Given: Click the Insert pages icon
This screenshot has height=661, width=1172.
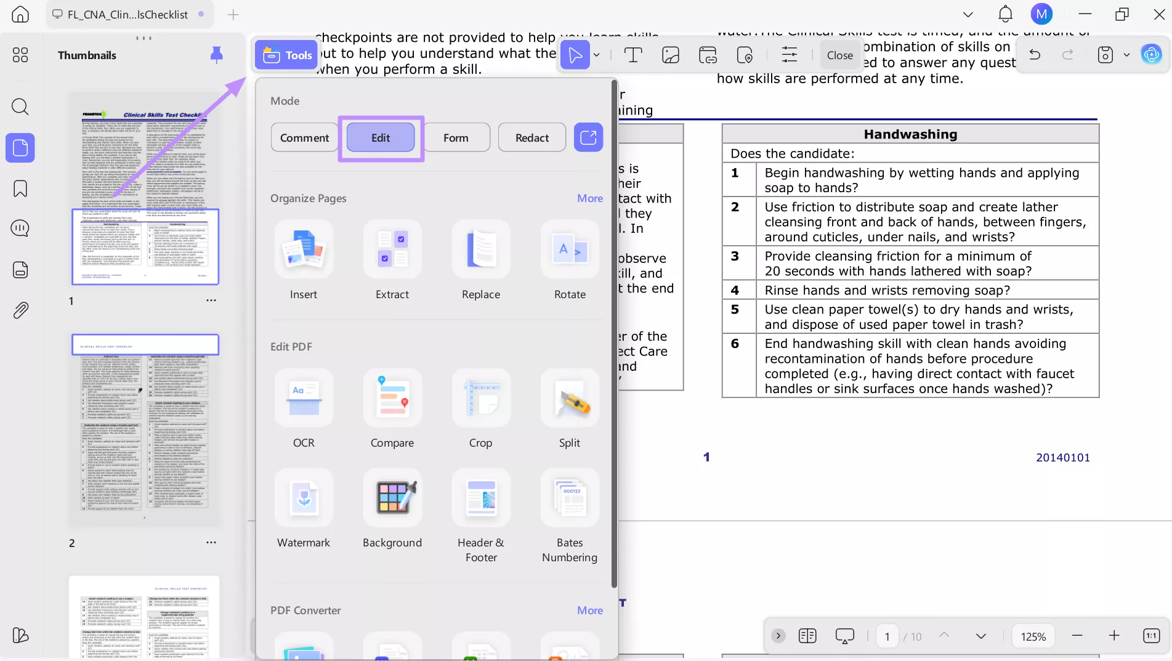Looking at the screenshot, I should coord(304,249).
